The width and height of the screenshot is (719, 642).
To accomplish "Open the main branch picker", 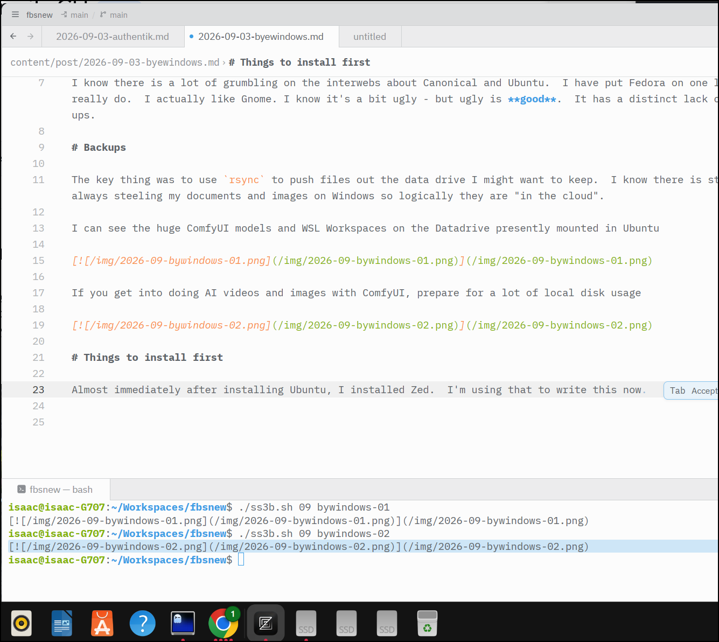I will coord(114,15).
